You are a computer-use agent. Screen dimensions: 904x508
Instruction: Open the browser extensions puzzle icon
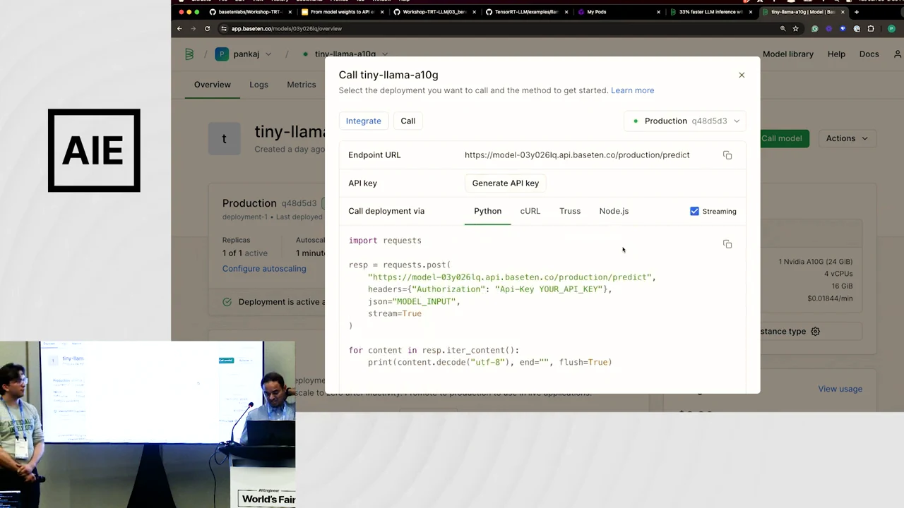coord(870,29)
